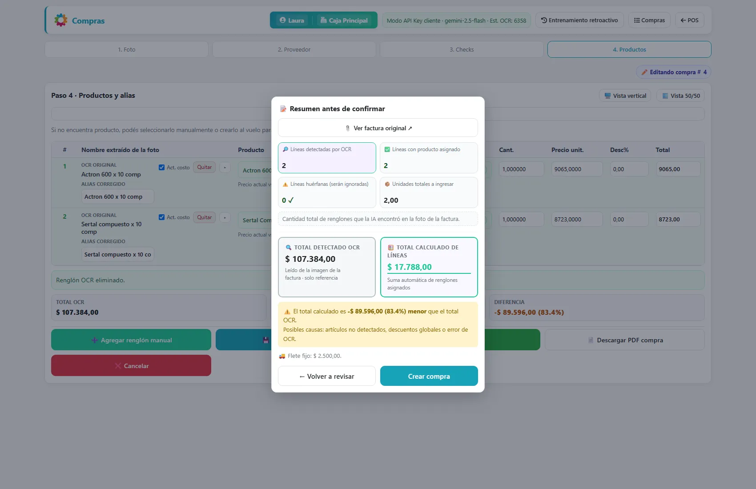Click the save disk icon on blue button
The height and width of the screenshot is (489, 756).
point(265,340)
